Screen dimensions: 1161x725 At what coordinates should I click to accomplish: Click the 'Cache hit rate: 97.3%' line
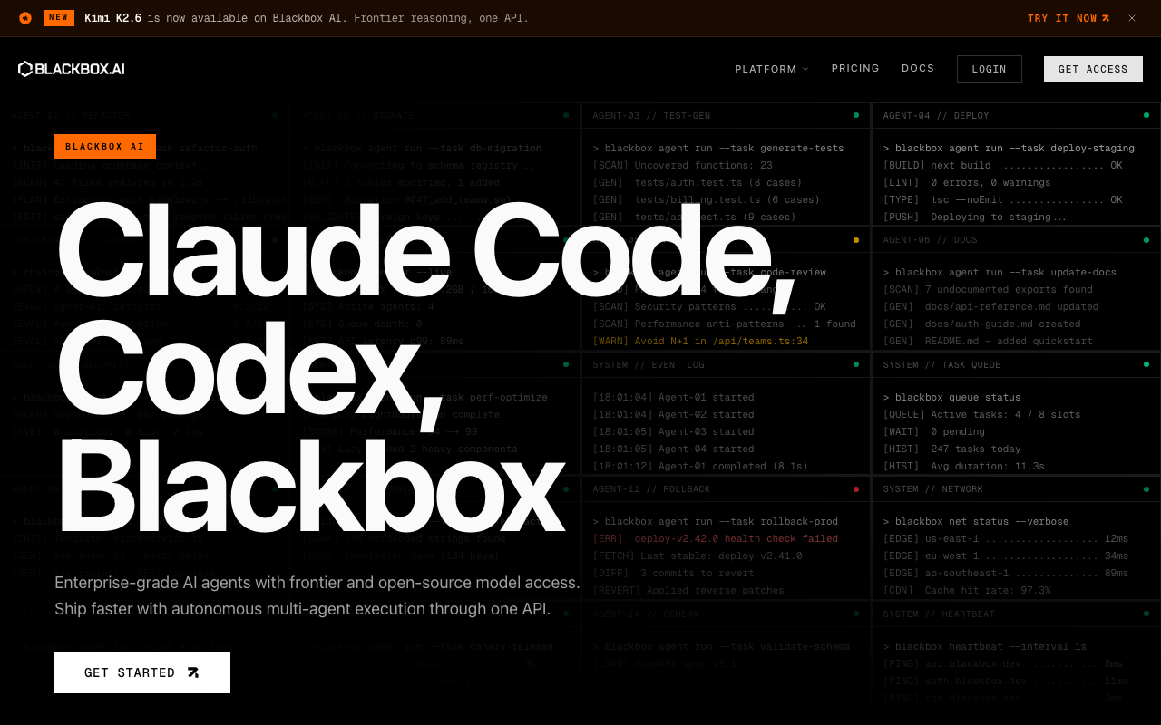pos(967,591)
